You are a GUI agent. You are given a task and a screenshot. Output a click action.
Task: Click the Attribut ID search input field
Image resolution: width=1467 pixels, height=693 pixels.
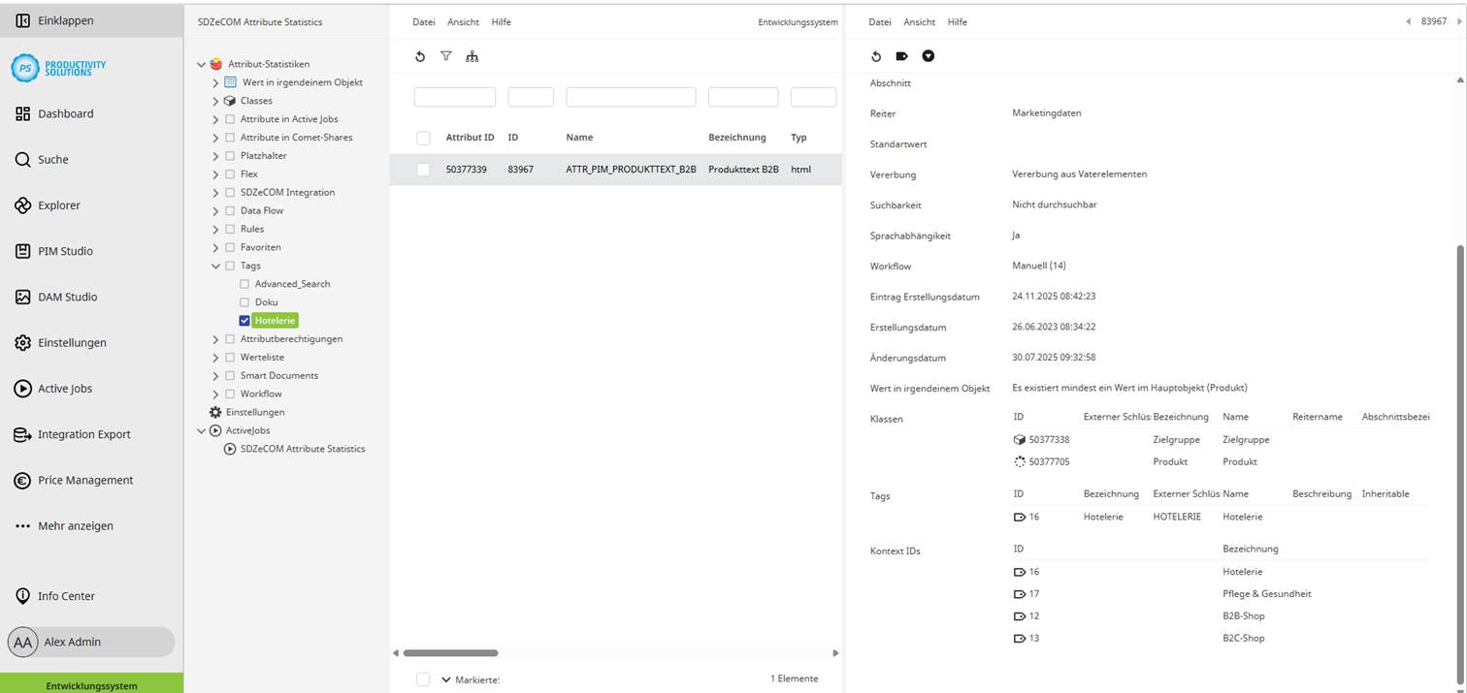[454, 96]
